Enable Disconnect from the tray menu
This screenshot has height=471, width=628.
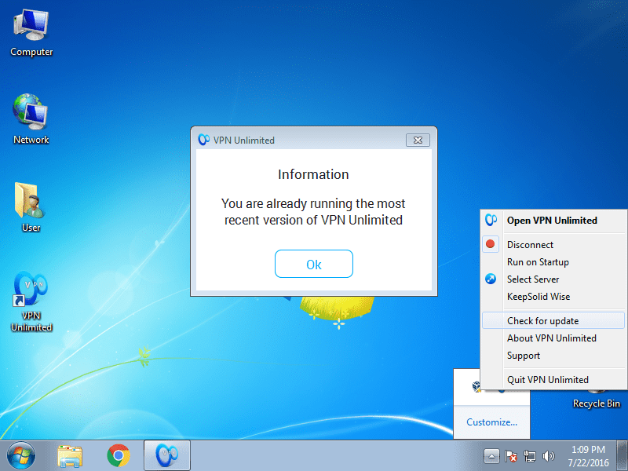[531, 244]
